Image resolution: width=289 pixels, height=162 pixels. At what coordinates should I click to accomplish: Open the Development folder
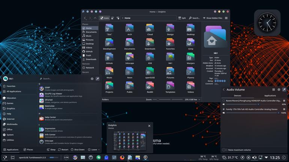tap(109, 44)
